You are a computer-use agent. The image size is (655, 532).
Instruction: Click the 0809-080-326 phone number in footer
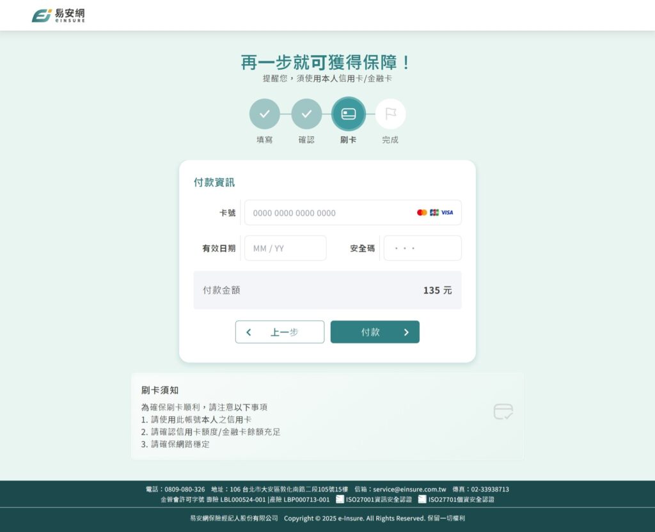tap(185, 489)
